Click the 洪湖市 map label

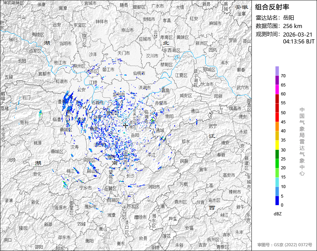pos(144,88)
